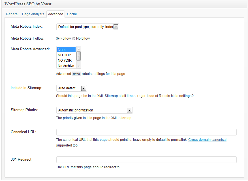
Task: Click the 301 Redirect input field
Action: [x=146, y=160]
